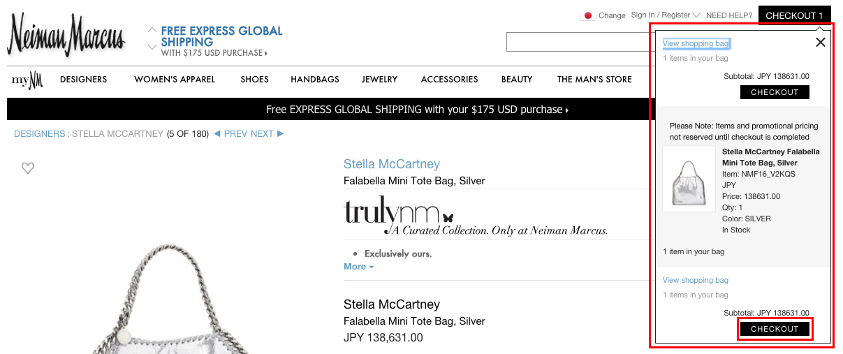843x354 pixels.
Task: Show next promo with down chevron
Action: [x=152, y=47]
